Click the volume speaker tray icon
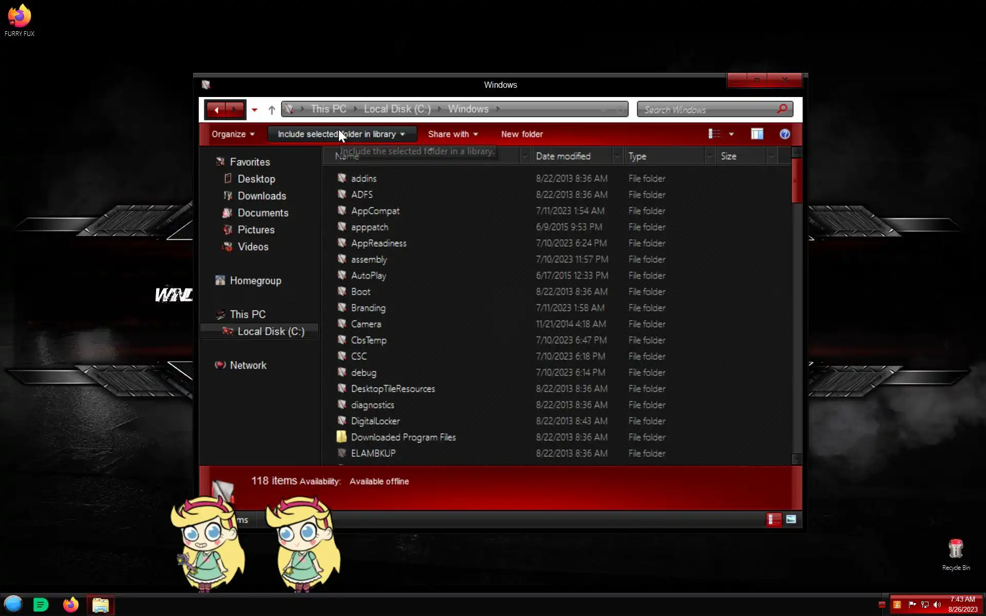The image size is (986, 616). (937, 604)
